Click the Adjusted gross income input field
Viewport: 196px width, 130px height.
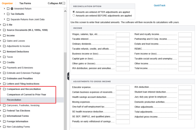coord(185,117)
